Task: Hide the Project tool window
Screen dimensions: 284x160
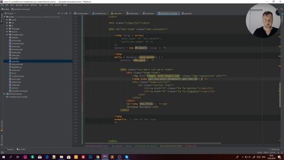Action: pyautogui.click(x=70, y=13)
